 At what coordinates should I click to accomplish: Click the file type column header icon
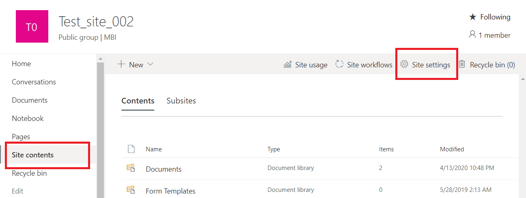[131, 149]
